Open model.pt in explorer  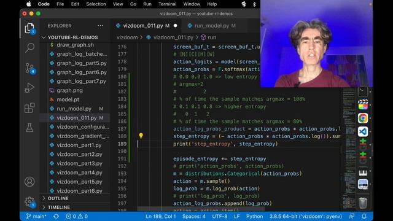pyautogui.click(x=75, y=99)
